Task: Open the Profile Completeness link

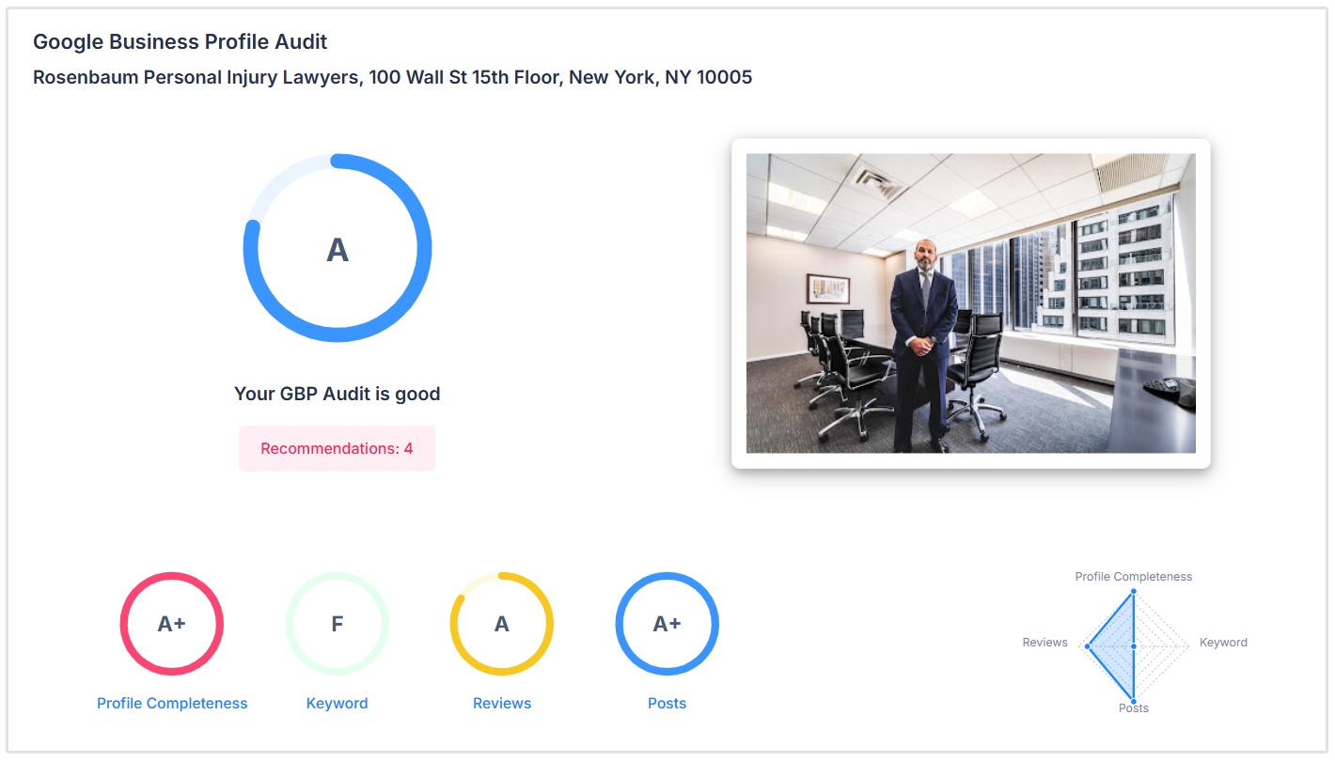Action: [x=172, y=704]
